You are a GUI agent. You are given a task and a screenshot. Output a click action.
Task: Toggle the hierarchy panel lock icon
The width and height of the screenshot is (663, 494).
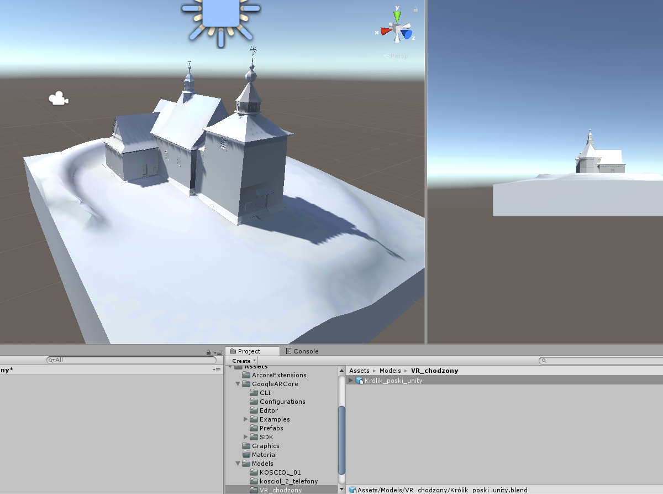(x=208, y=352)
